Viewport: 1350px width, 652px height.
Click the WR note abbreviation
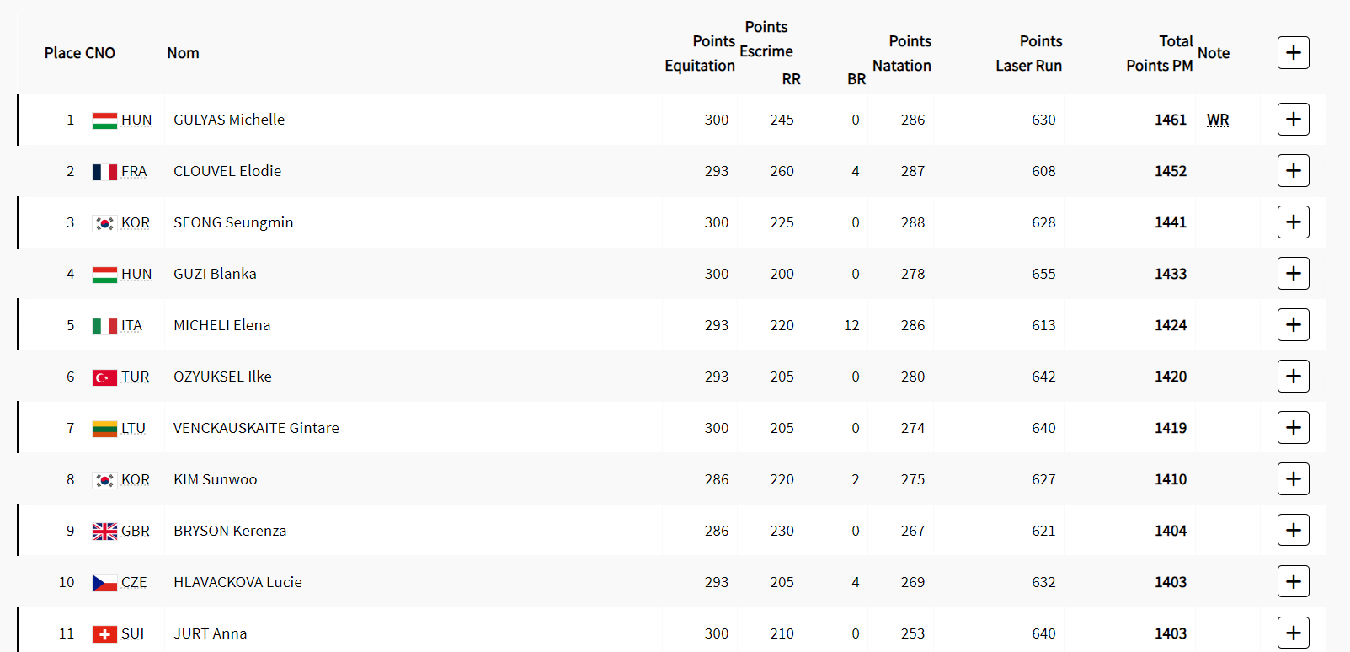pos(1217,120)
